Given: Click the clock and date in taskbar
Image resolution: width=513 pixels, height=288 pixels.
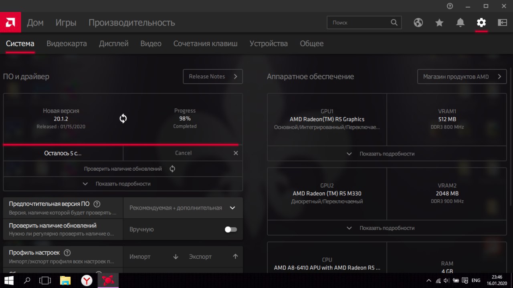Looking at the screenshot, I should [497, 280].
